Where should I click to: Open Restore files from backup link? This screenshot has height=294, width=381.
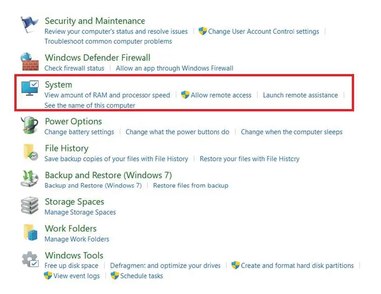[190, 186]
